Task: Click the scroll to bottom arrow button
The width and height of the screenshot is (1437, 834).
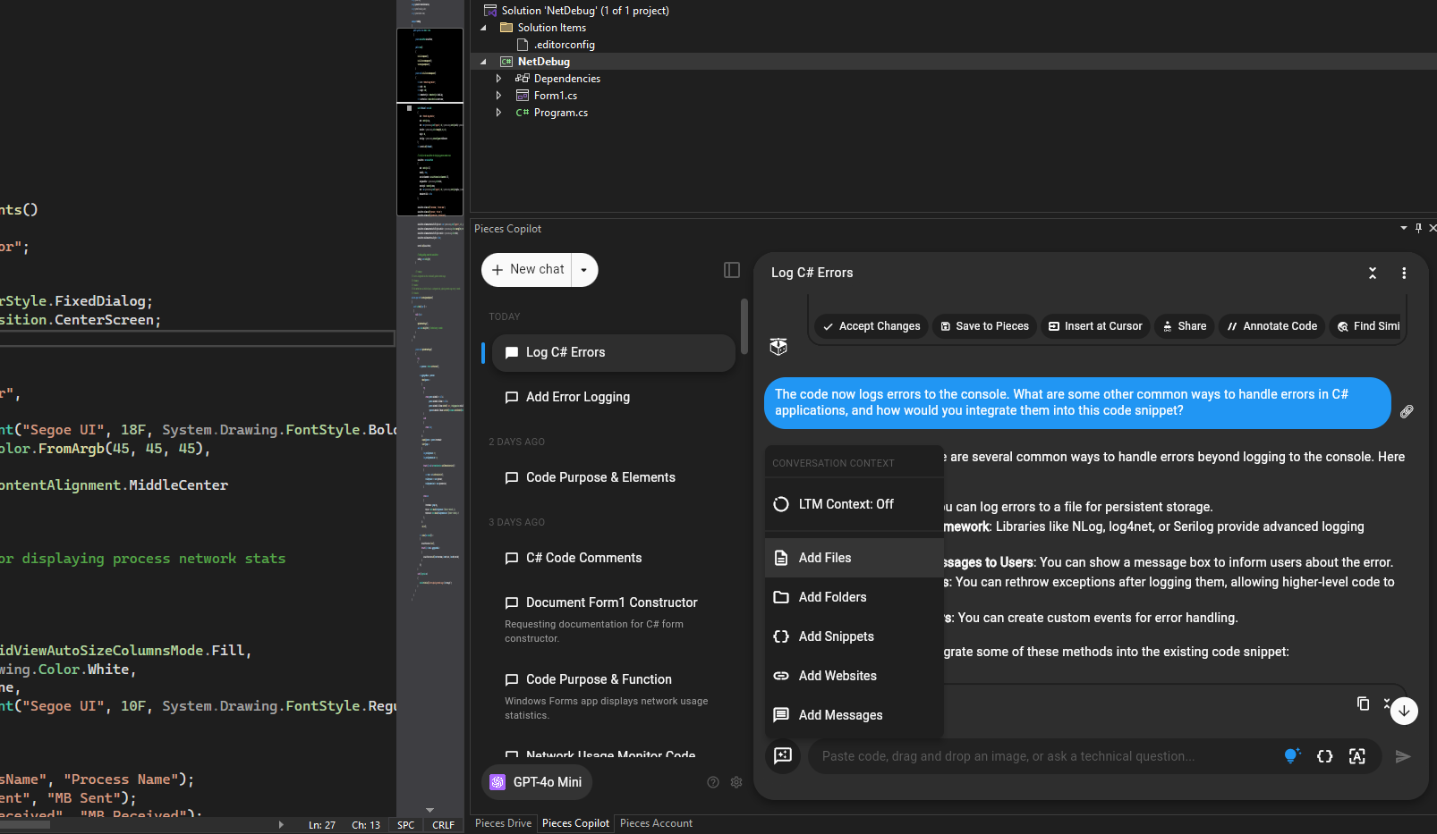Action: [x=1404, y=711]
